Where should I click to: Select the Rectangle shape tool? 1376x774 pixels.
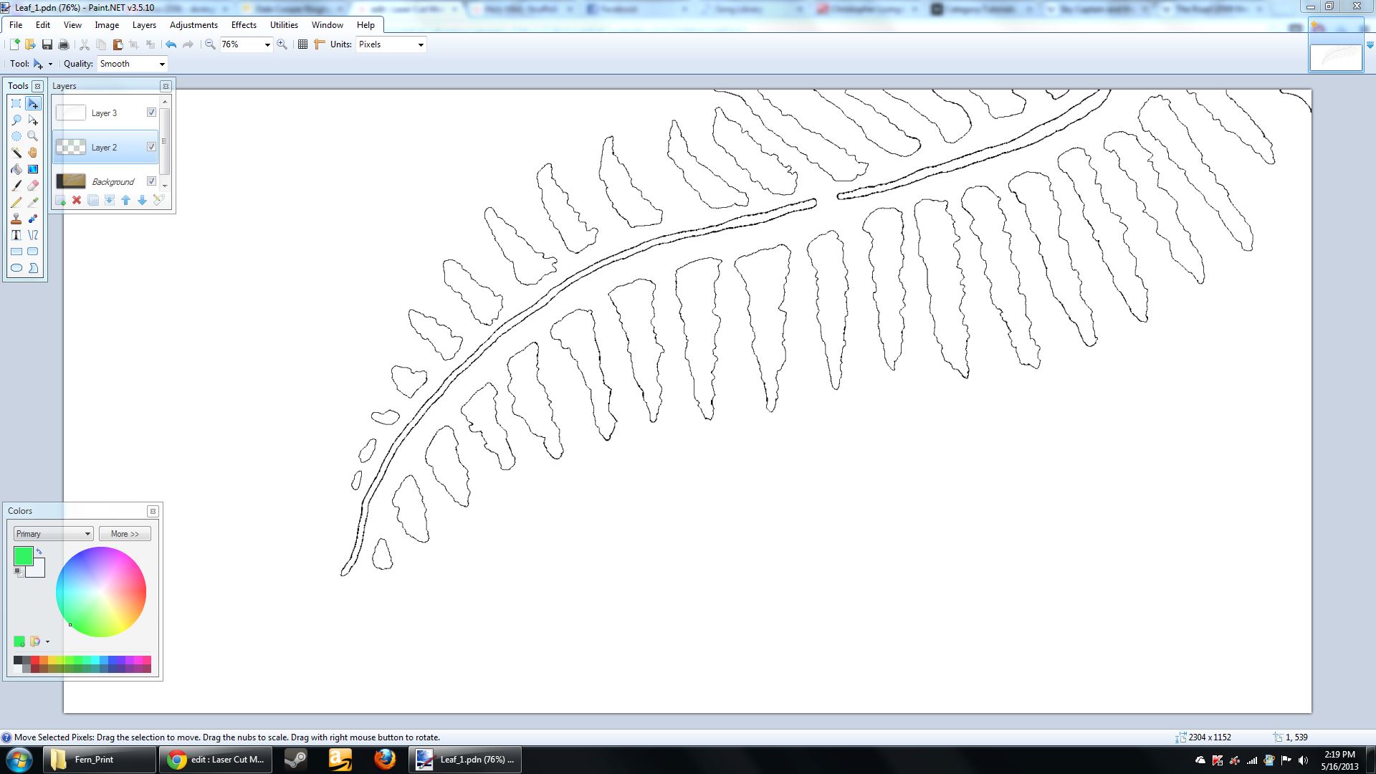(16, 252)
